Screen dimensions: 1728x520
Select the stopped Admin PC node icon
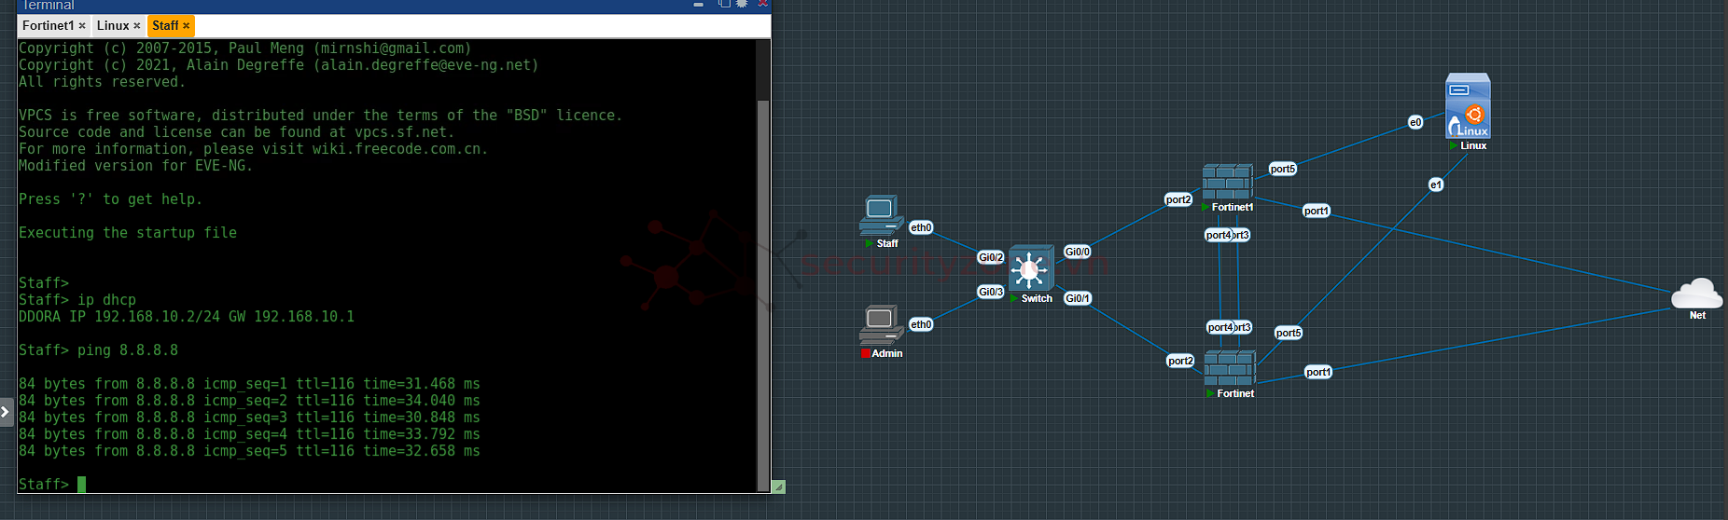881,325
